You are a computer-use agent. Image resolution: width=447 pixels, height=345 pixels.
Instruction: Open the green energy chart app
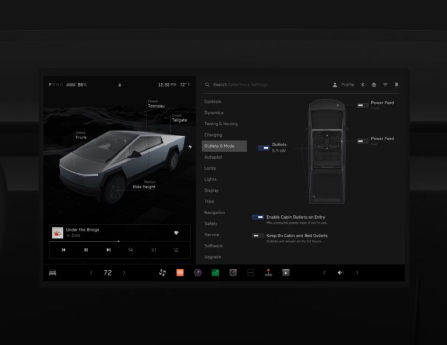tap(215, 273)
